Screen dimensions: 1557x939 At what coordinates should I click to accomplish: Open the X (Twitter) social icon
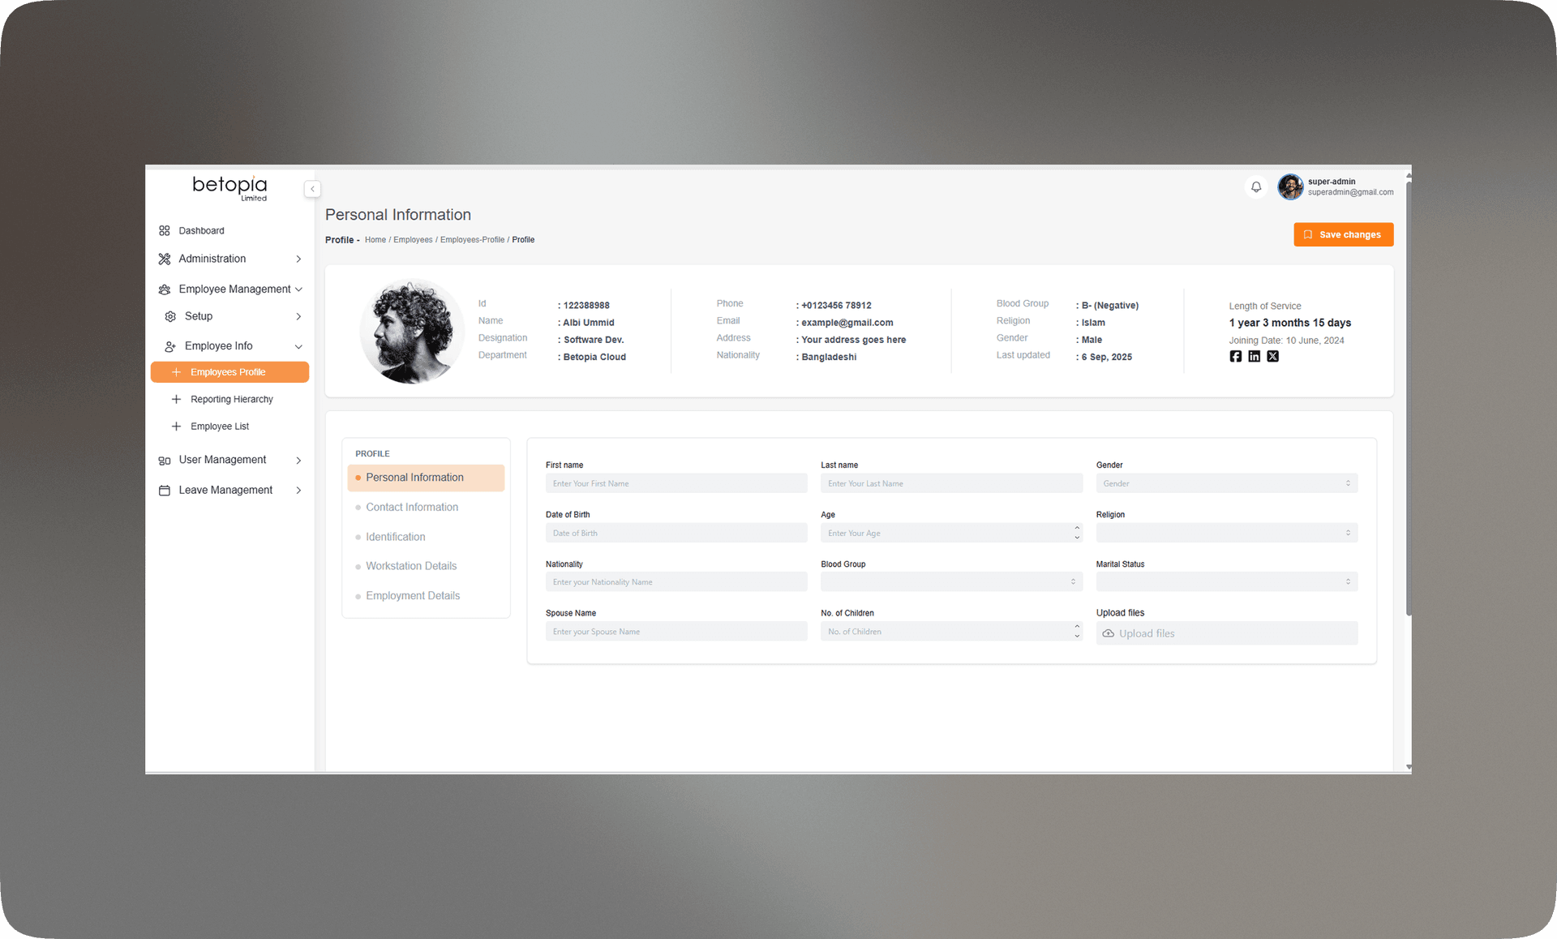[1272, 357]
